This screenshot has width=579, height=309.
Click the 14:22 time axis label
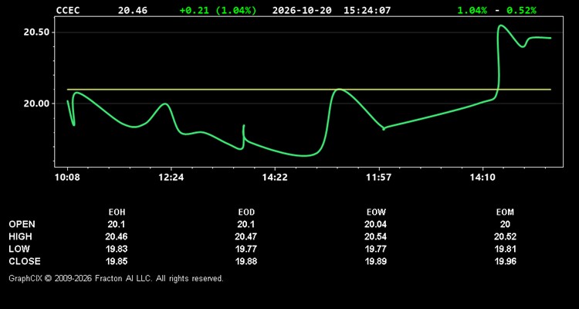coord(275,178)
